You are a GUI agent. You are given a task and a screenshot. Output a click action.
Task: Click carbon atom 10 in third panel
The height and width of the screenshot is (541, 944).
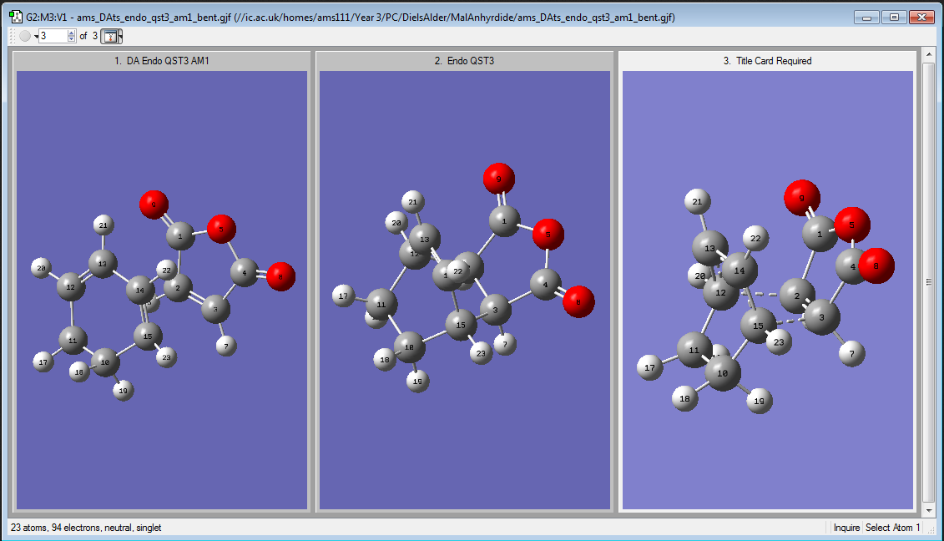(x=723, y=373)
